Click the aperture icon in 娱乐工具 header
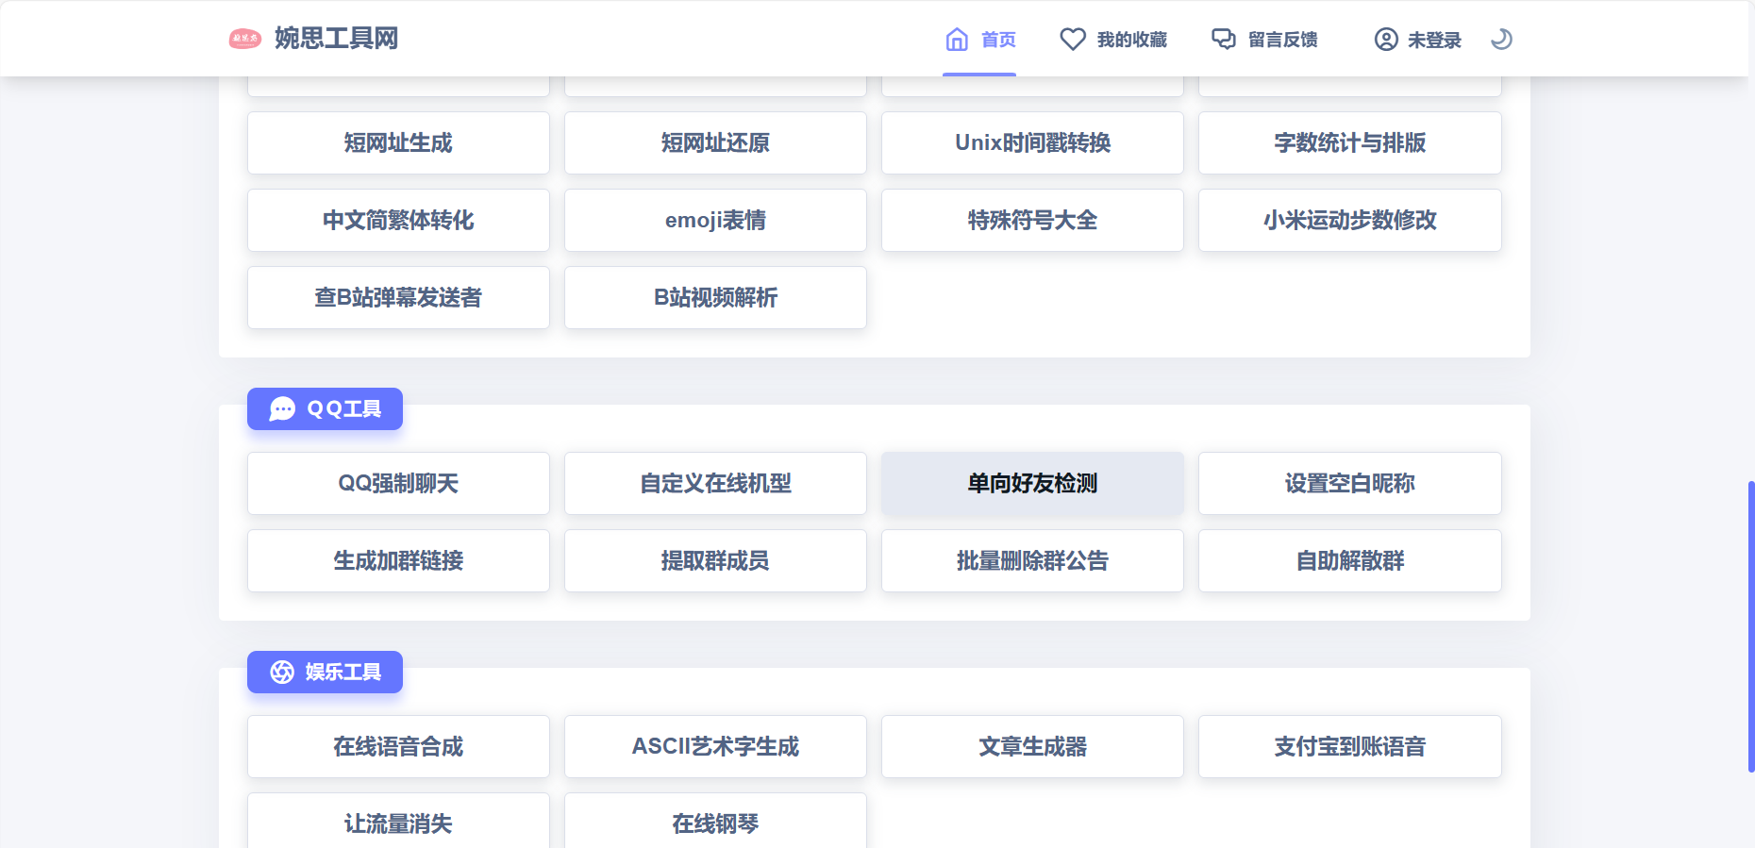This screenshot has height=848, width=1755. coord(282,672)
